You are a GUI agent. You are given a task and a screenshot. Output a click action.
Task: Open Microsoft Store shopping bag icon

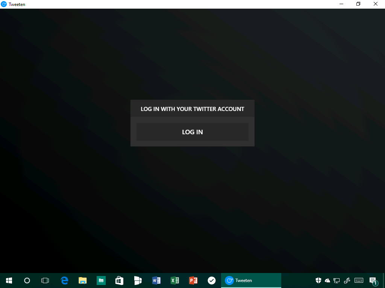tap(119, 280)
